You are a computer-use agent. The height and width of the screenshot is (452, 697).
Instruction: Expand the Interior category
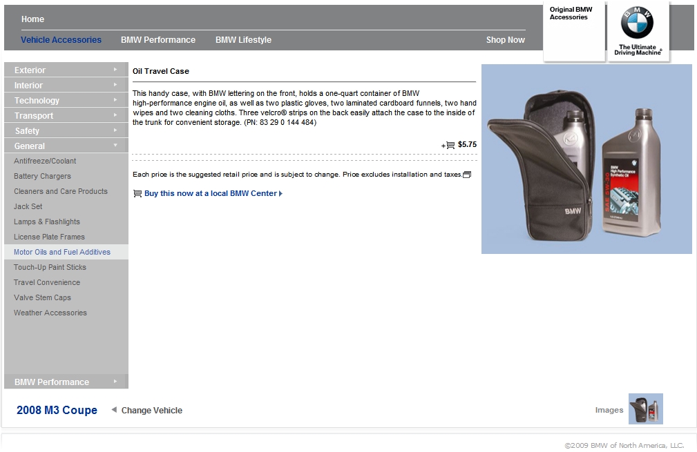[66, 86]
